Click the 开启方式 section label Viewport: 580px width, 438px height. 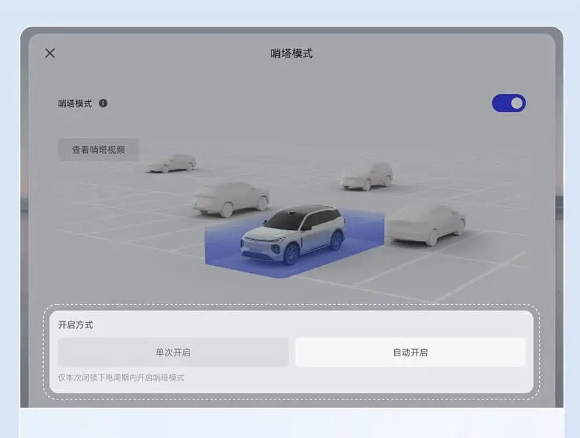click(x=76, y=325)
